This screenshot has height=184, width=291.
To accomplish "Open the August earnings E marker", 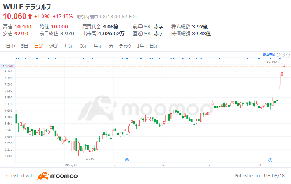I will pos(270,160).
